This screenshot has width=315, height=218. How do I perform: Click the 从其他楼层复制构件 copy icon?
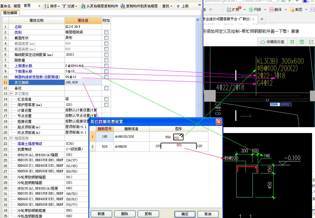[x=83, y=6]
